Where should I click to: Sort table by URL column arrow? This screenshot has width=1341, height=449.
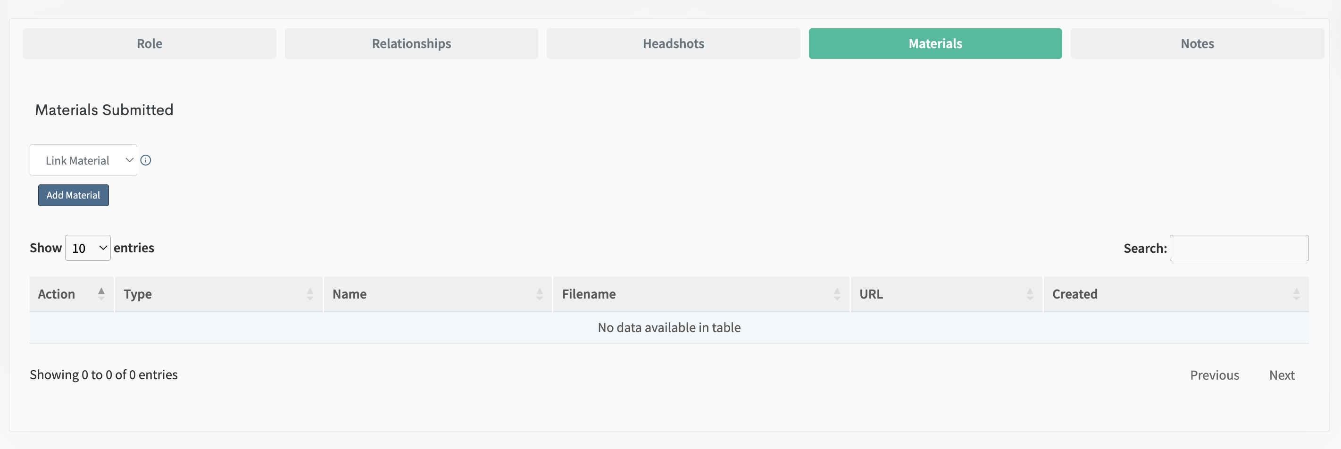pyautogui.click(x=1030, y=294)
